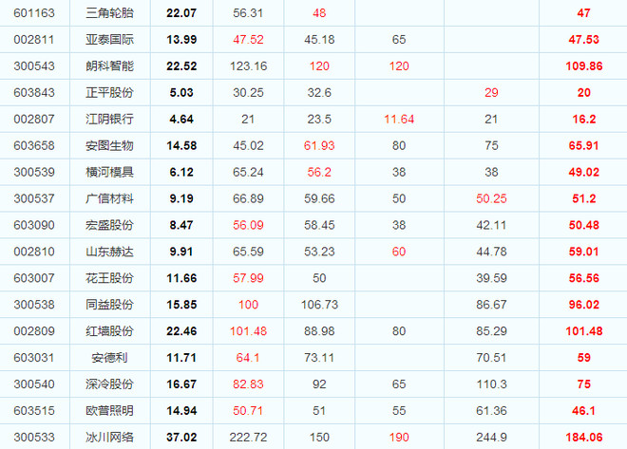Open 三角轮胎 stock name
This screenshot has height=449, width=627.
pyautogui.click(x=109, y=13)
